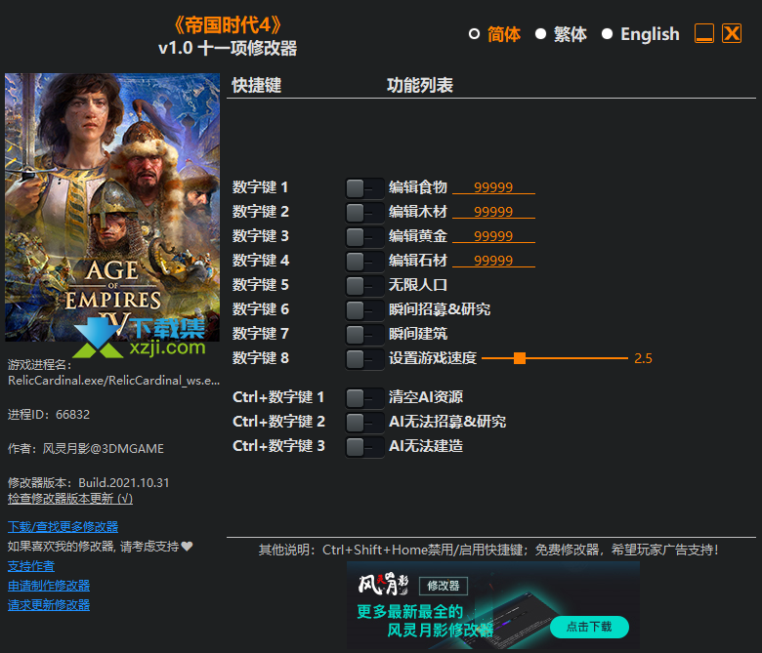Click the 功能列表 column header
The height and width of the screenshot is (653, 762).
click(x=420, y=85)
